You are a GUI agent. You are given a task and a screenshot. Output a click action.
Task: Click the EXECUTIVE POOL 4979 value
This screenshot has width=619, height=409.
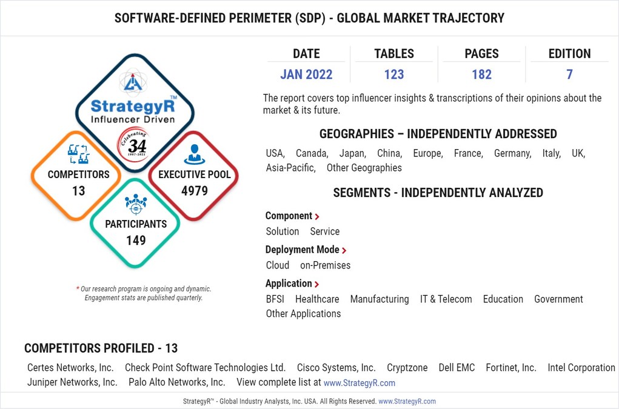tap(194, 191)
